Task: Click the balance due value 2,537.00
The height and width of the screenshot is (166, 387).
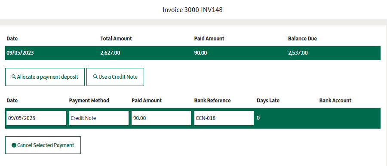Action: click(298, 53)
